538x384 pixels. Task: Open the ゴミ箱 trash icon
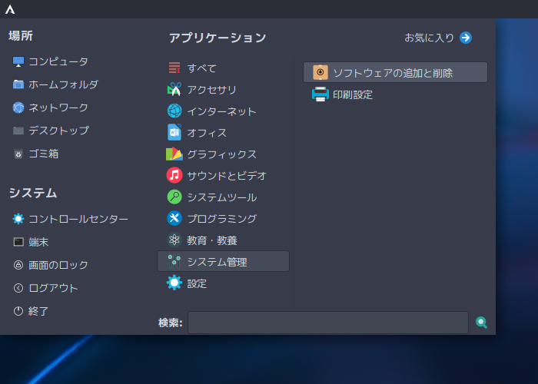click(18, 154)
